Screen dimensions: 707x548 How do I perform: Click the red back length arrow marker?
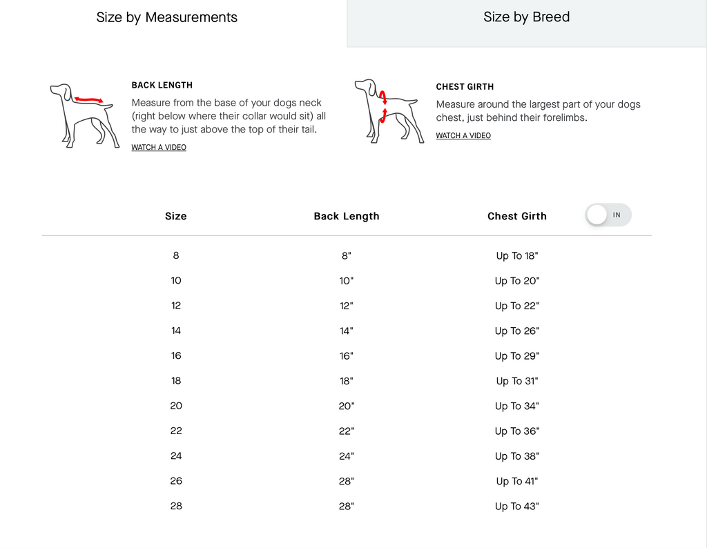coord(89,99)
